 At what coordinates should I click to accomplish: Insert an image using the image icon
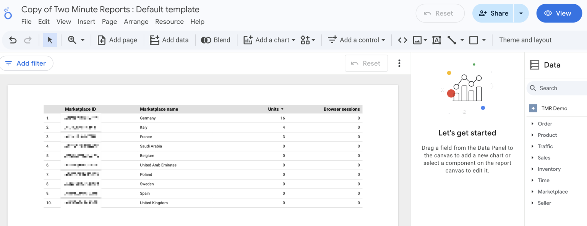click(417, 40)
